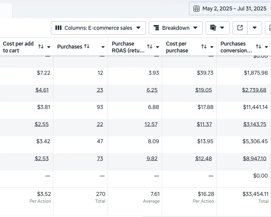Open the underlined $3,143.75 value
This screenshot has height=217, width=271.
255,124
